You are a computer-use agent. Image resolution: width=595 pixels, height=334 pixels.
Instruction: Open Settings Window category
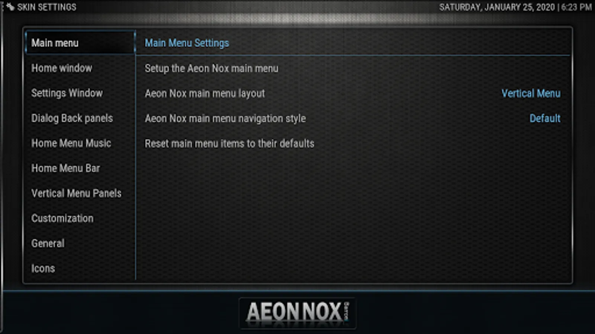pos(80,93)
